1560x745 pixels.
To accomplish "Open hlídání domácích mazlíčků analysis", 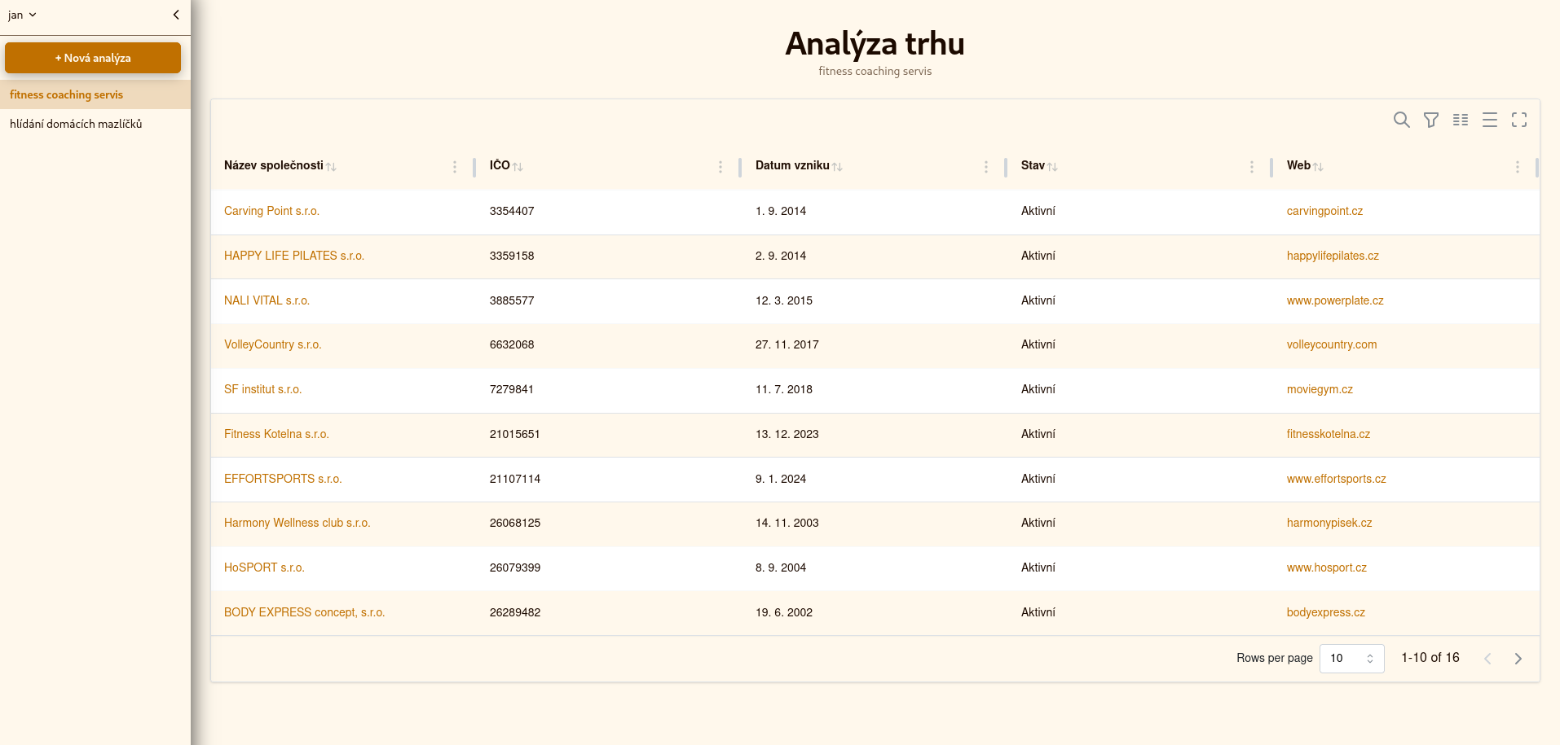I will pyautogui.click(x=76, y=124).
